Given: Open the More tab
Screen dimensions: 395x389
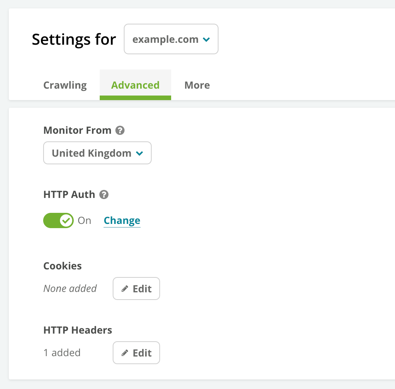Looking at the screenshot, I should (197, 85).
